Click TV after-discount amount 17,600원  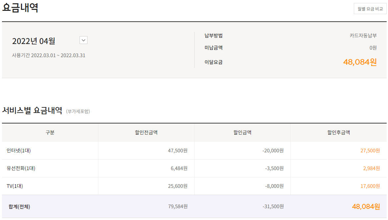coord(370,186)
